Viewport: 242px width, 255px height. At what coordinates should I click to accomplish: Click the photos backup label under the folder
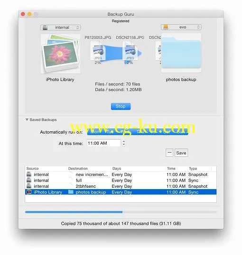tap(181, 80)
